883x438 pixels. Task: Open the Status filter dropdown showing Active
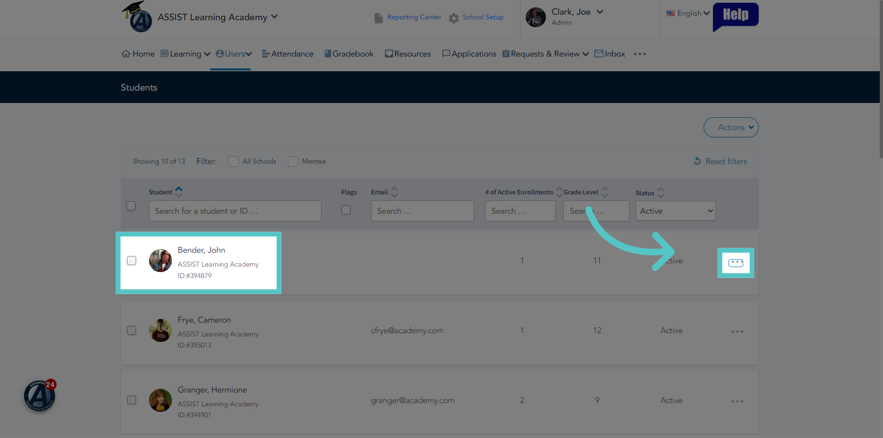coord(676,211)
